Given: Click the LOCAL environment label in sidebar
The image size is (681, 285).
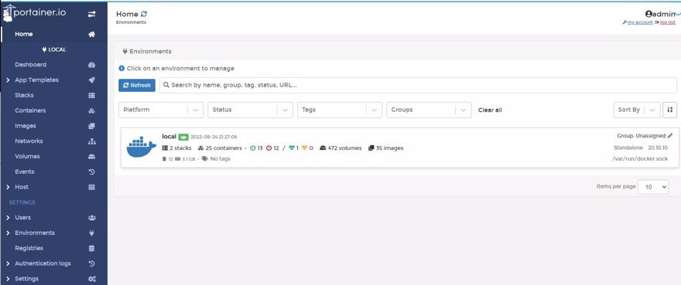Looking at the screenshot, I should pos(54,49).
